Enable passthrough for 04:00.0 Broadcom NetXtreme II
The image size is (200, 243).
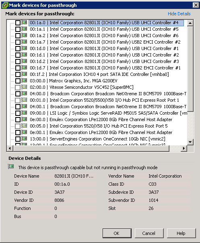click(x=18, y=94)
